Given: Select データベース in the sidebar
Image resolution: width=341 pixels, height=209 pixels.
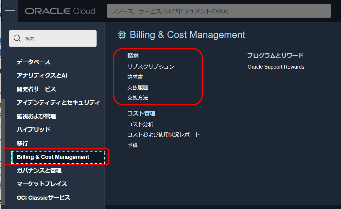Looking at the screenshot, I should [33, 62].
